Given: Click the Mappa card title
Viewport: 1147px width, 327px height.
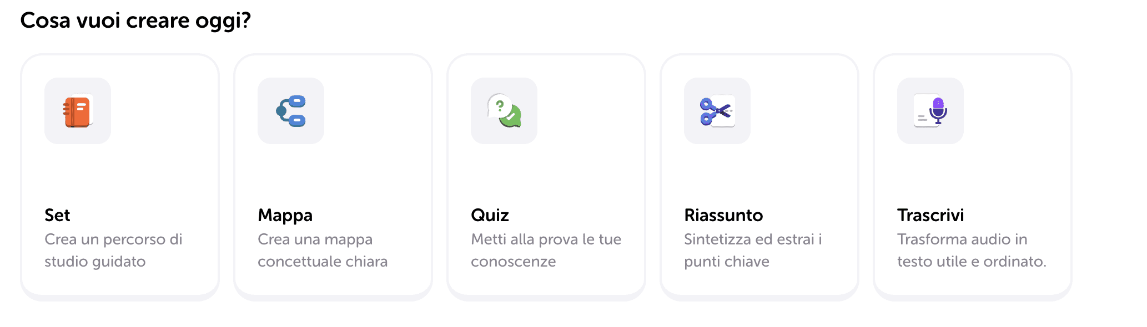Looking at the screenshot, I should click(285, 215).
